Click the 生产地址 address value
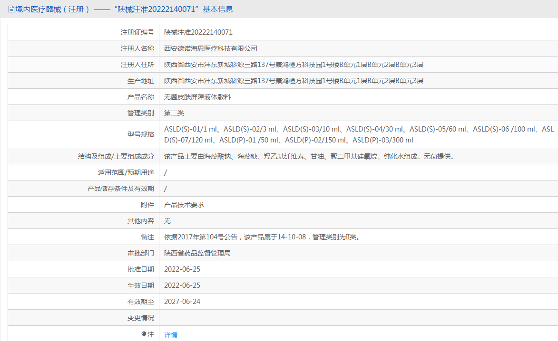The height and width of the screenshot is (341, 558). click(x=294, y=81)
